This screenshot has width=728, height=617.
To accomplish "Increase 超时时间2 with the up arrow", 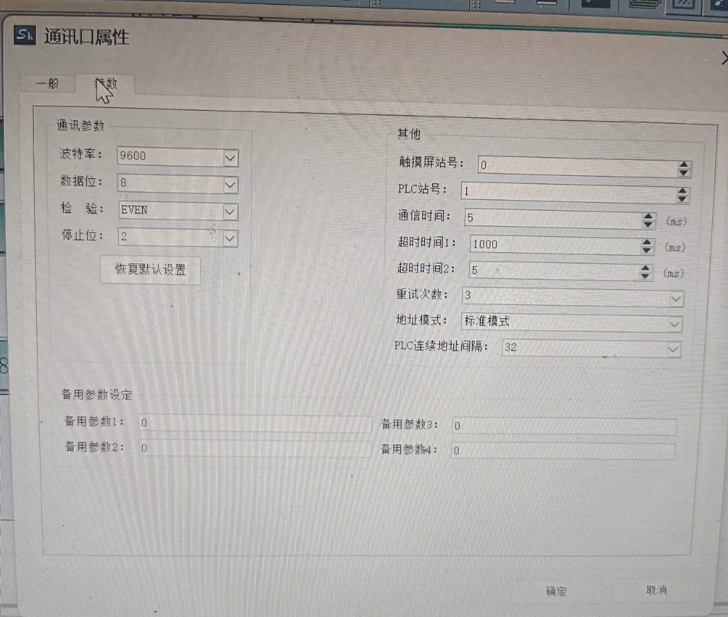I will pos(645,268).
